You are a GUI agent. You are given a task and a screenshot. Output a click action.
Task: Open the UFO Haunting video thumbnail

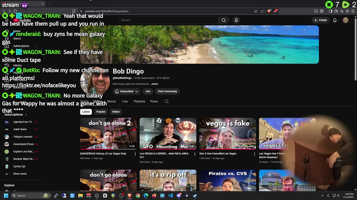[x=168, y=134]
